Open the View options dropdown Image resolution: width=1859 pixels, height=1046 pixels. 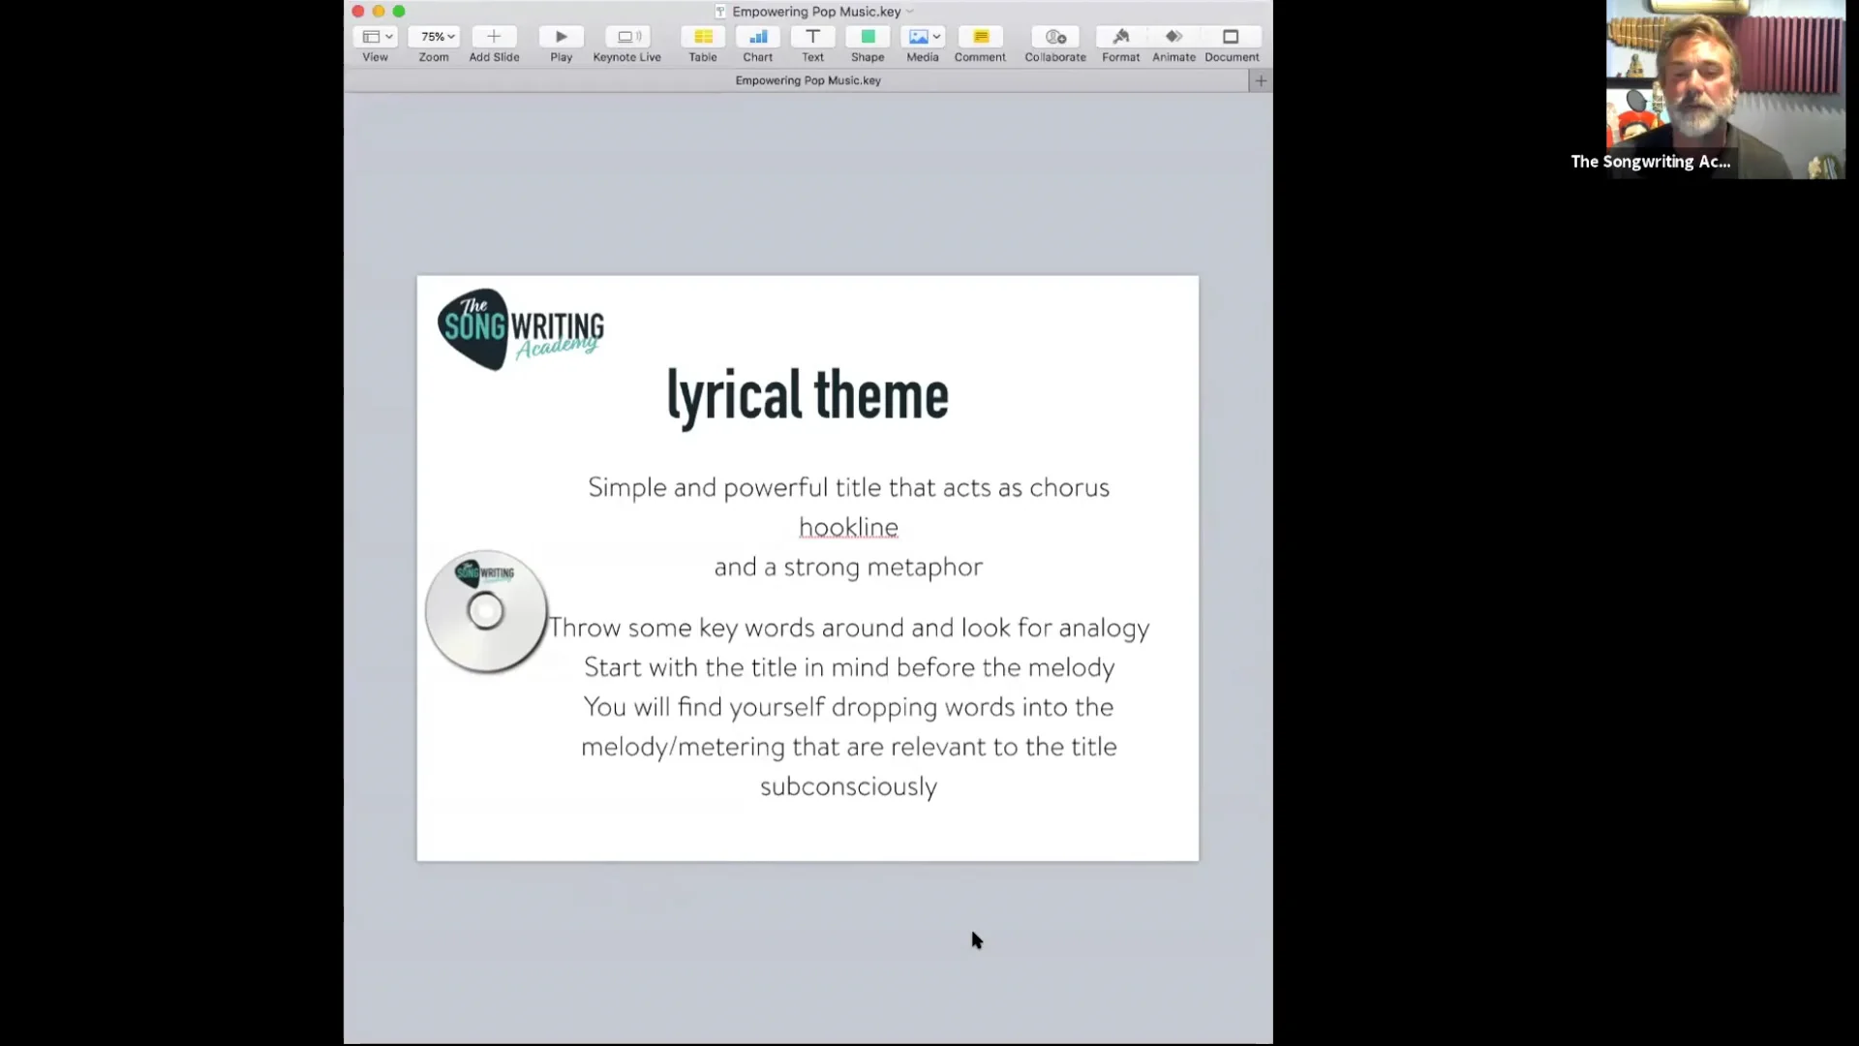376,37
